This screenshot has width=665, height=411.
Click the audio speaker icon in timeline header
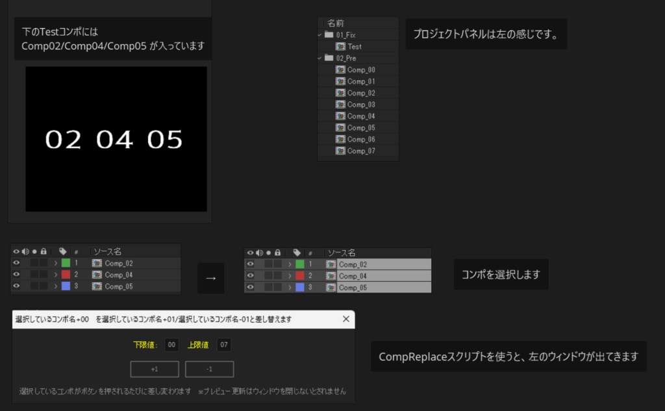click(25, 251)
